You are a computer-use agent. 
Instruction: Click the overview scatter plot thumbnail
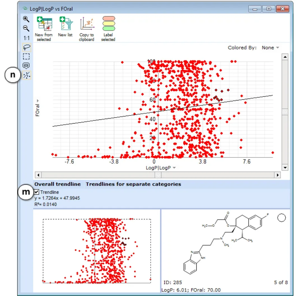[97, 251]
